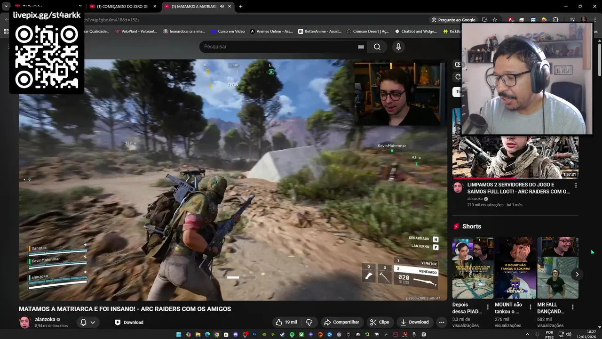Open the media controls icon in toolbar
Image resolution: width=602 pixels, height=339 pixels.
point(572,20)
